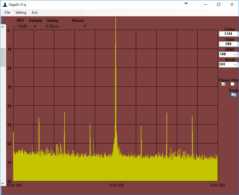Click the Mouse label
The width and height of the screenshot is (239, 195).
78,20
